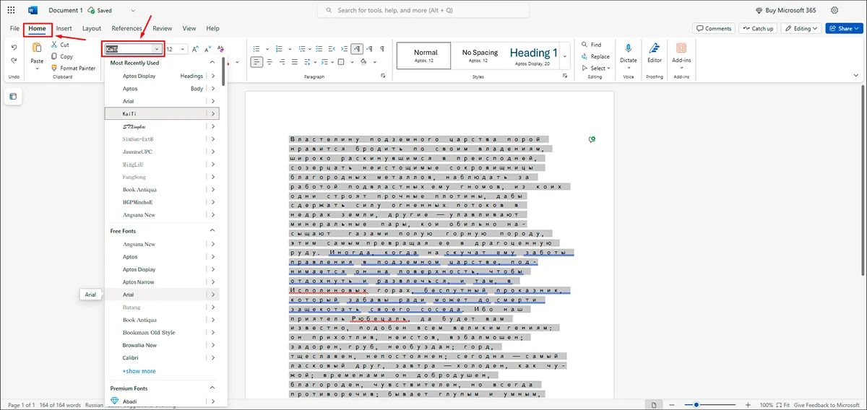Decrease font size with the smaller A
The width and height of the screenshot is (867, 410).
point(207,49)
